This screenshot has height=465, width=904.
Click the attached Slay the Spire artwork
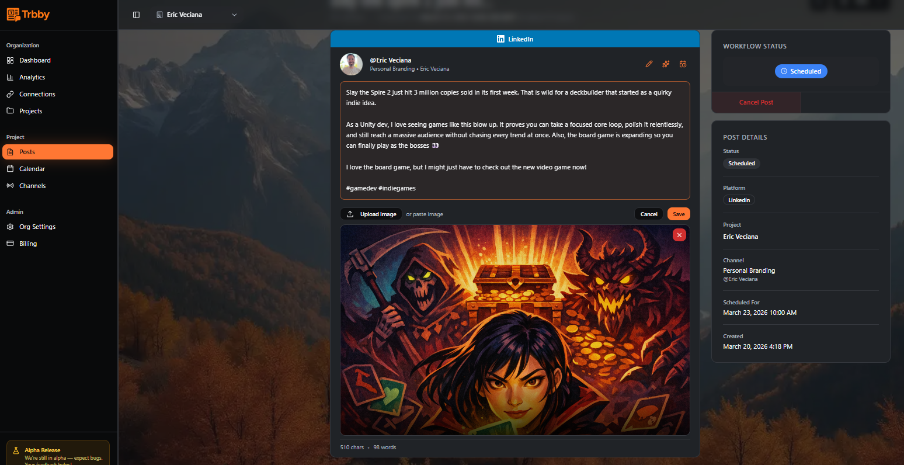pos(515,330)
